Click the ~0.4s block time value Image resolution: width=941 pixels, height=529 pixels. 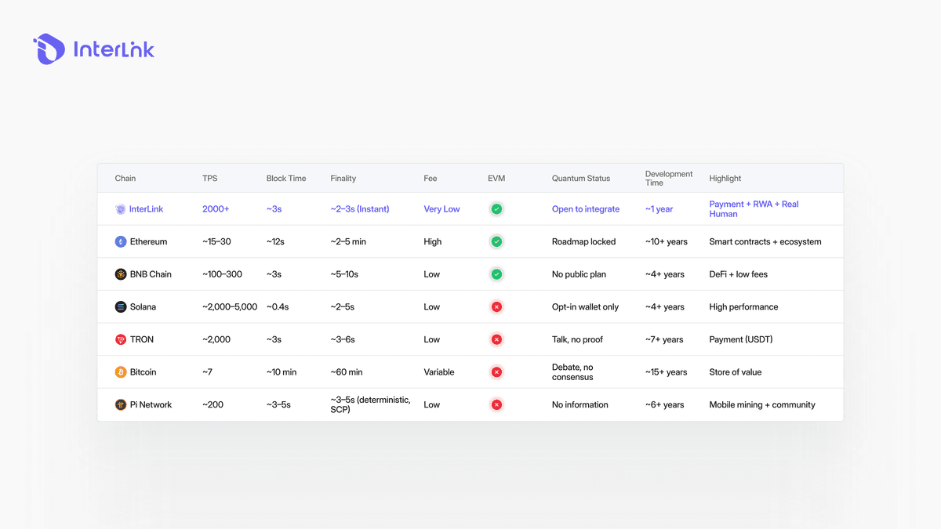[278, 307]
